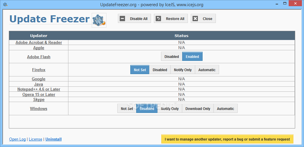Select Not Set for Firefox updates
304x147 pixels.
pyautogui.click(x=140, y=70)
